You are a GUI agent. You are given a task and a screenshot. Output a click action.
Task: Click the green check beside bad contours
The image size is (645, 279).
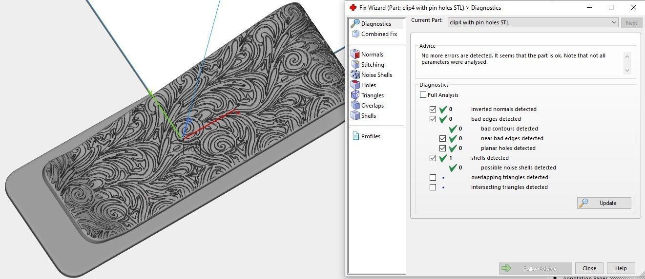click(453, 129)
